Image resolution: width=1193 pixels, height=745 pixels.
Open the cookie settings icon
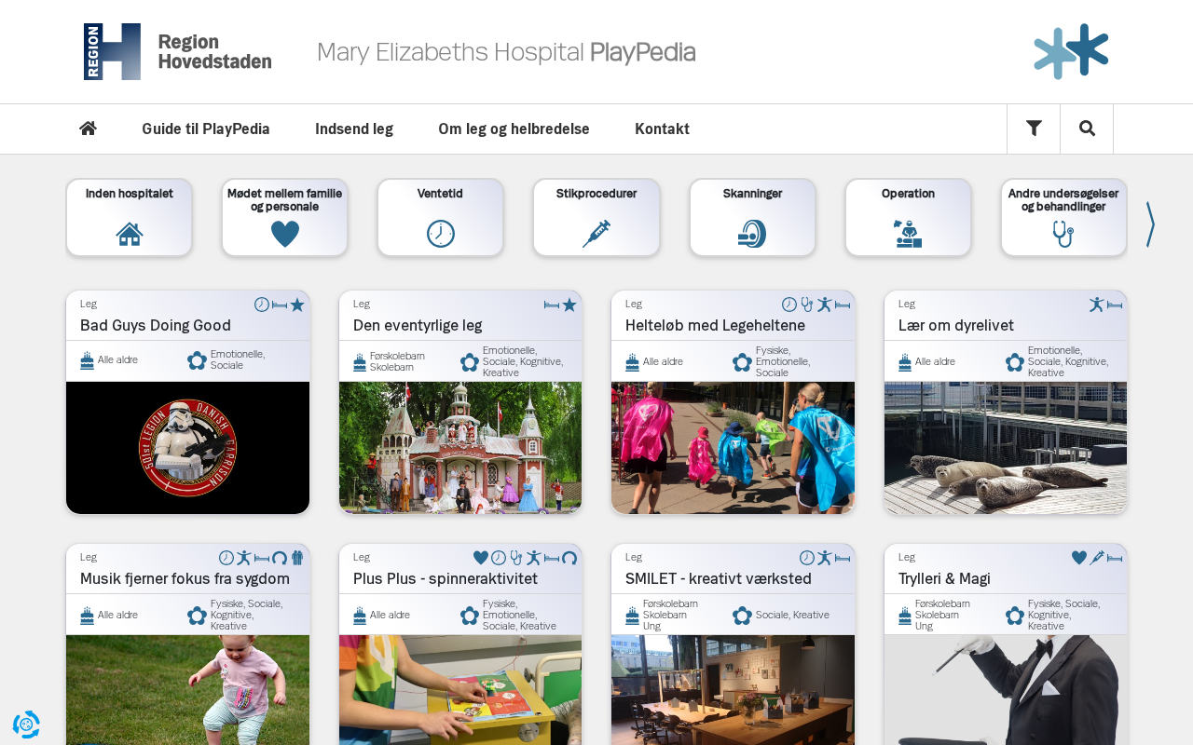click(26, 725)
